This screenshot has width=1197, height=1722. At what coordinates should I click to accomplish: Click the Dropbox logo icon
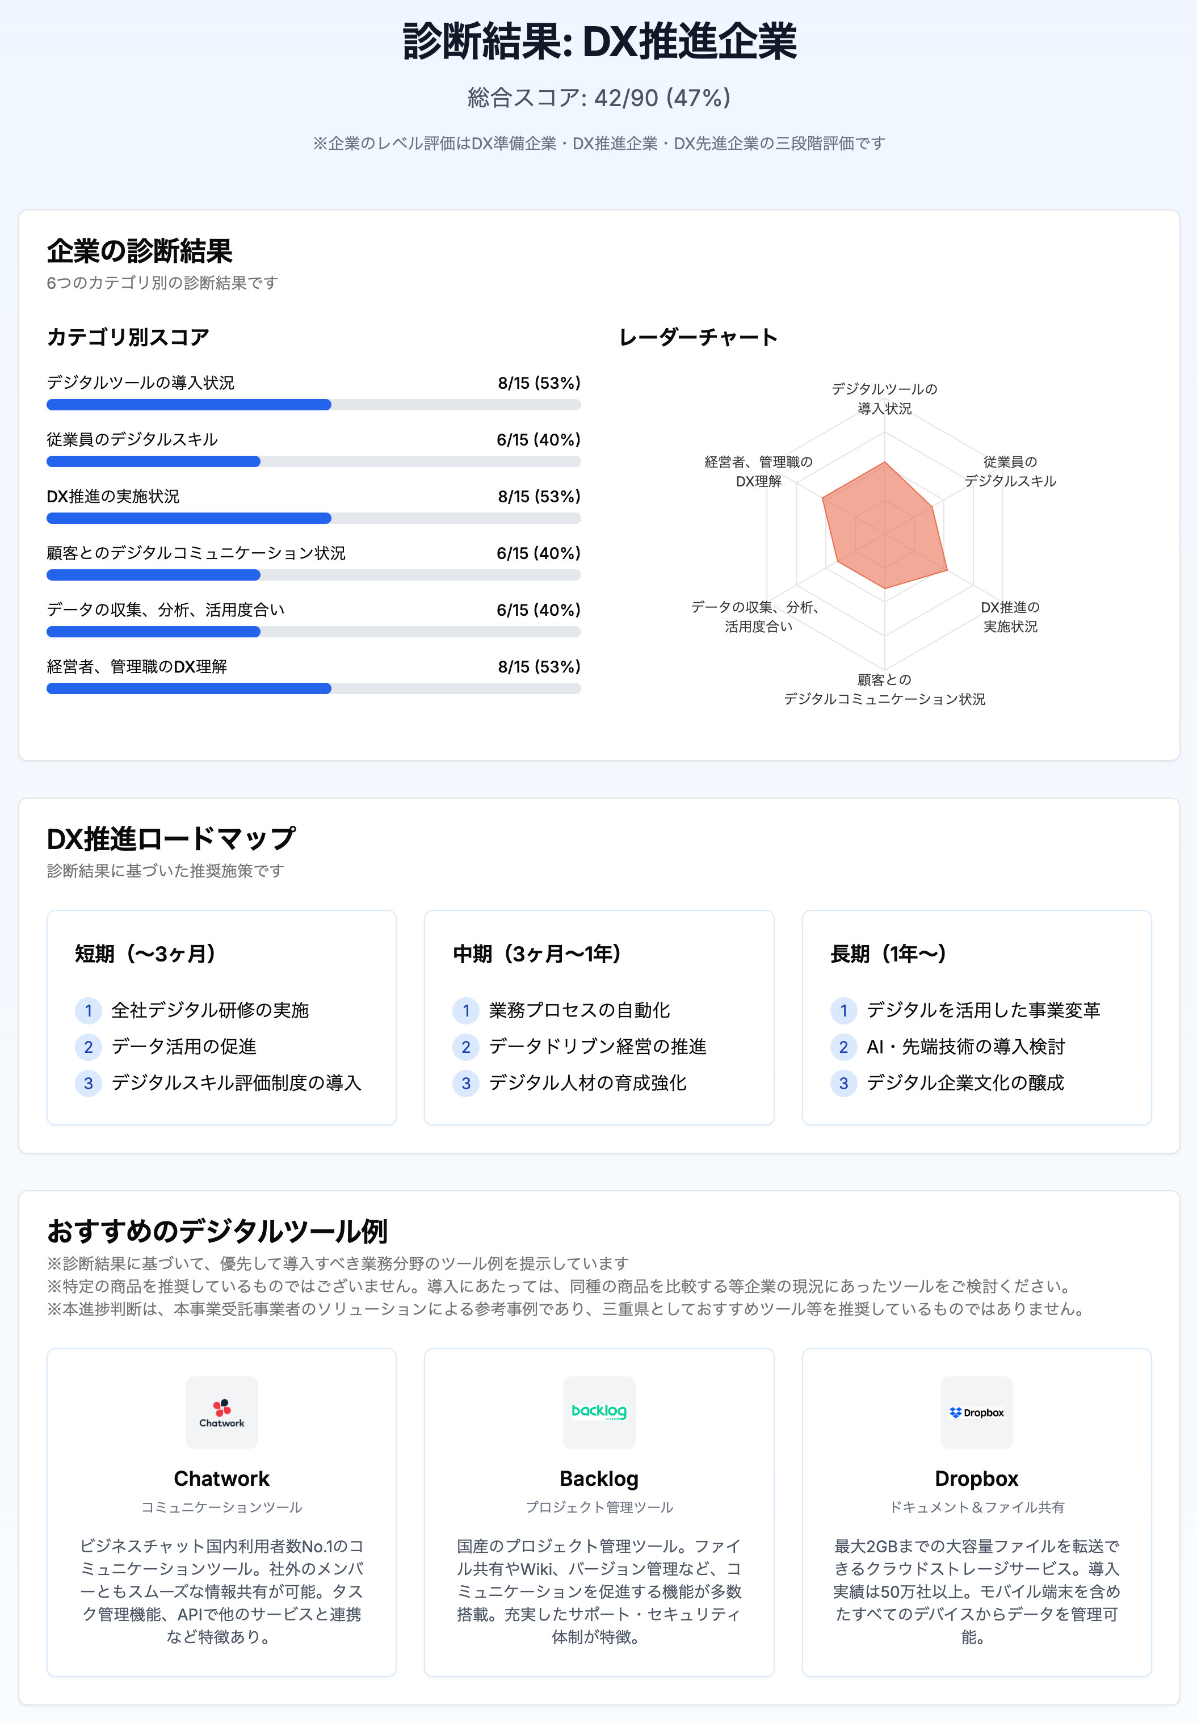point(976,1412)
